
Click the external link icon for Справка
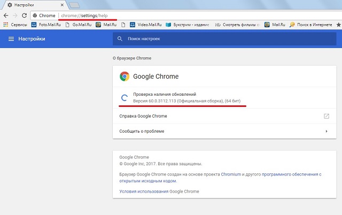point(327,116)
